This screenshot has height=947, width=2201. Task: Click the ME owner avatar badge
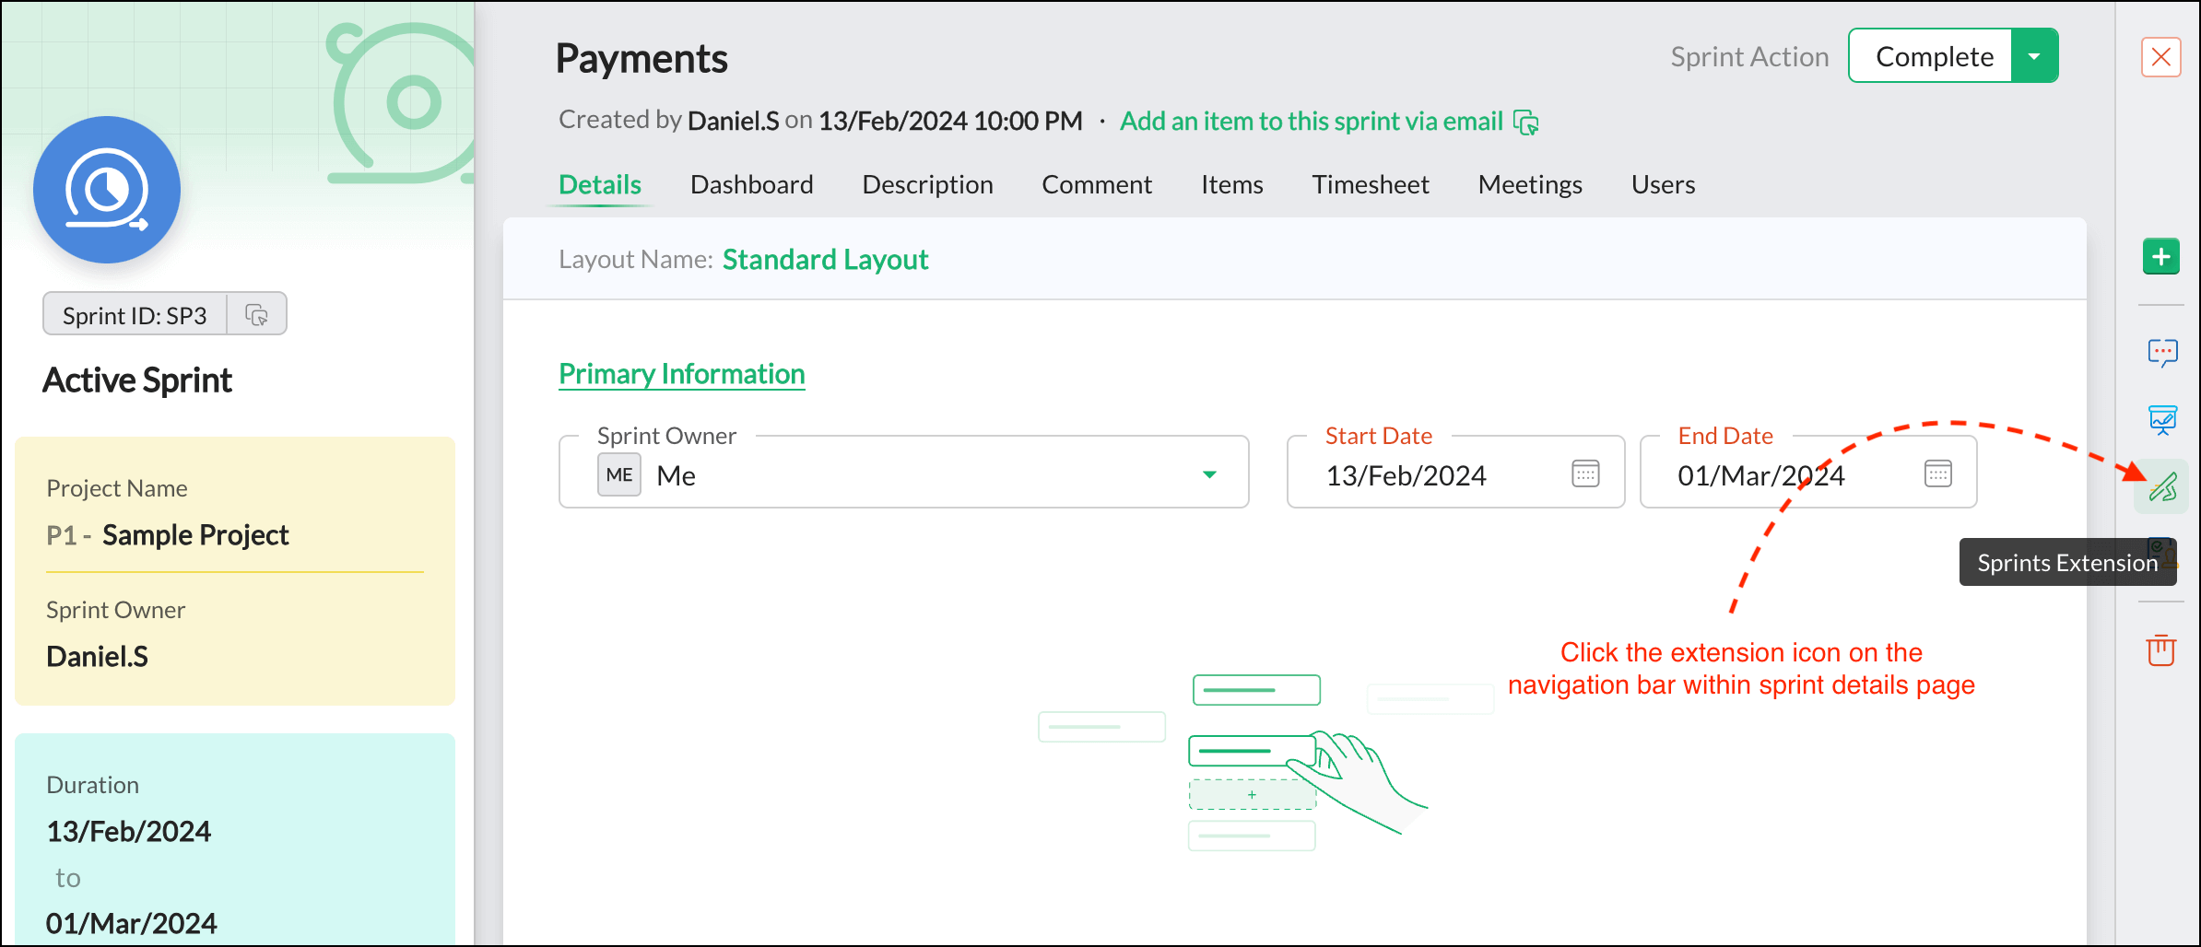tap(619, 474)
